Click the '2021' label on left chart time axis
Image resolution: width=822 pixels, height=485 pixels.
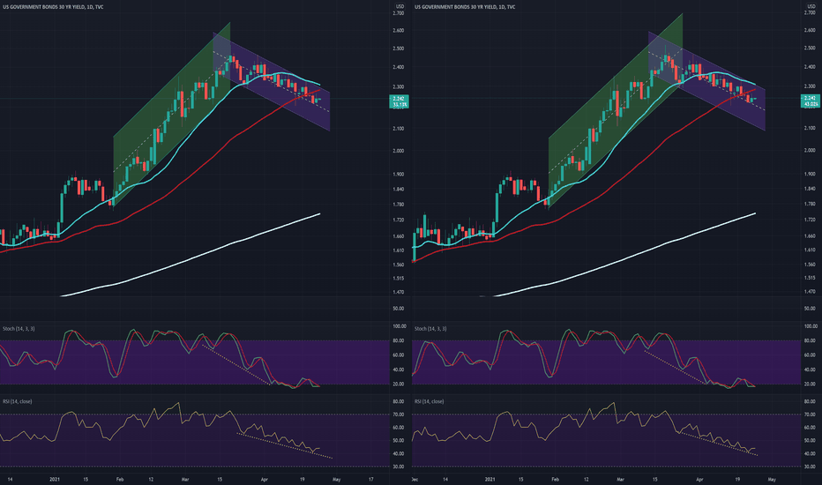[55, 479]
